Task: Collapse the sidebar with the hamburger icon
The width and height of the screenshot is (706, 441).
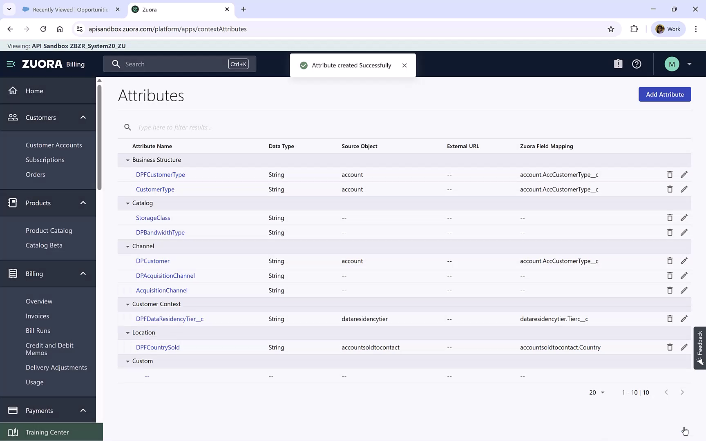Action: pos(10,64)
